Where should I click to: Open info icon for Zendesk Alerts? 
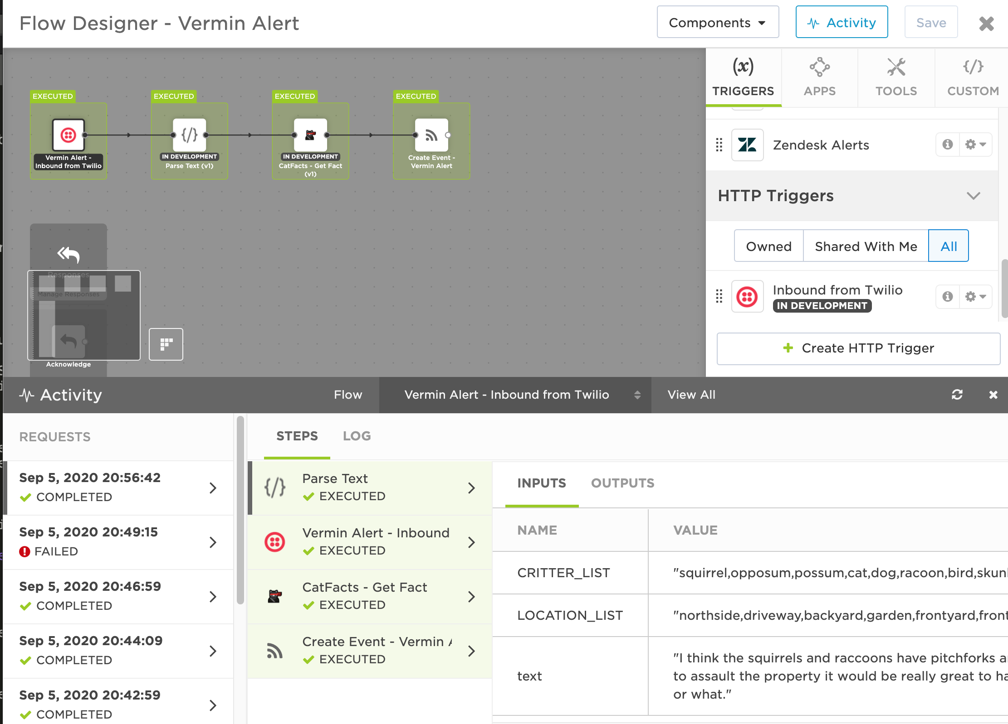click(x=947, y=145)
